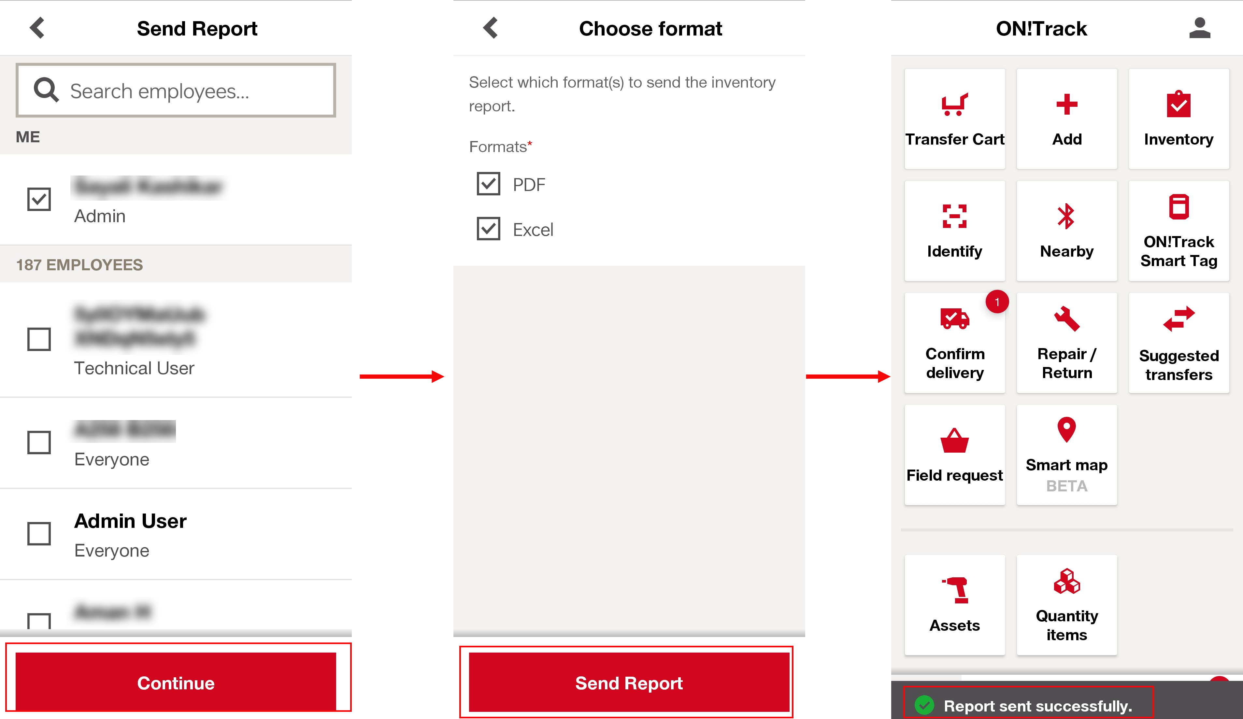Open the ON!Track Smart Tag tile
The image size is (1243, 719).
(x=1179, y=231)
